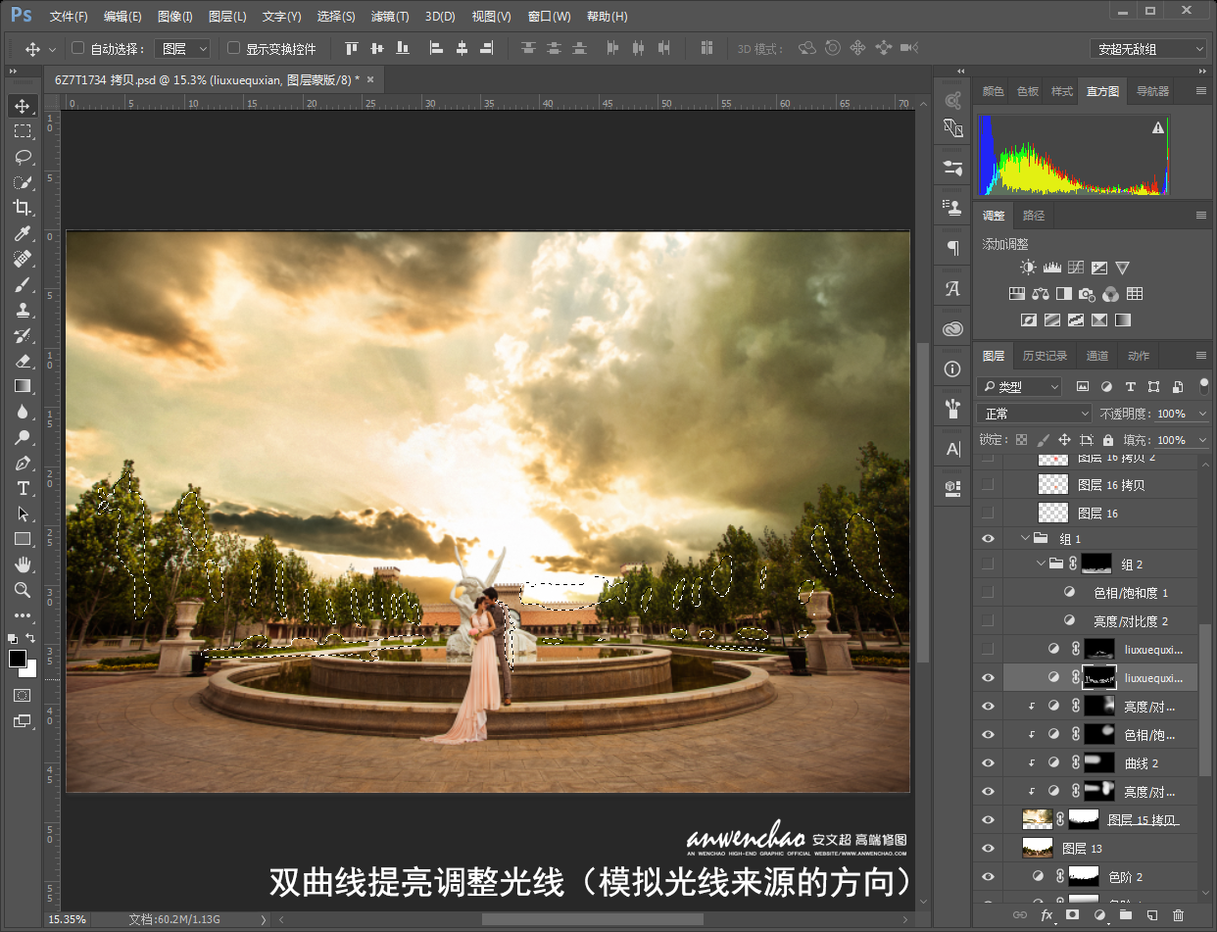The width and height of the screenshot is (1217, 932).
Task: Pick the History Brush tool
Action: click(x=23, y=335)
